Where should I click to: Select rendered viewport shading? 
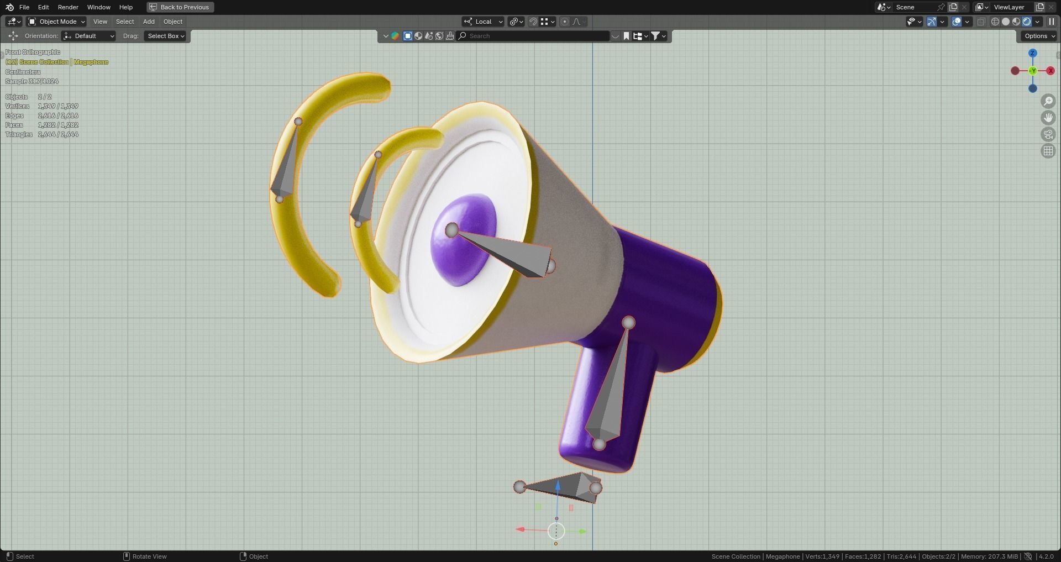(1027, 22)
